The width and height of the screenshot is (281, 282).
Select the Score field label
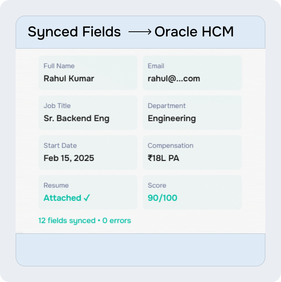[157, 185]
